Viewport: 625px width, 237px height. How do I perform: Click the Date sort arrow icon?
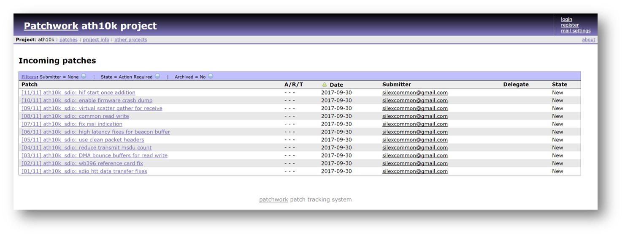click(x=325, y=85)
